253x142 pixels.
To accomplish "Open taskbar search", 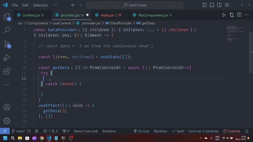I will (x=13, y=138).
